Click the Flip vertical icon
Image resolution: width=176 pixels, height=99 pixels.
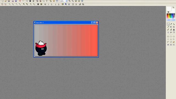tap(76, 4)
